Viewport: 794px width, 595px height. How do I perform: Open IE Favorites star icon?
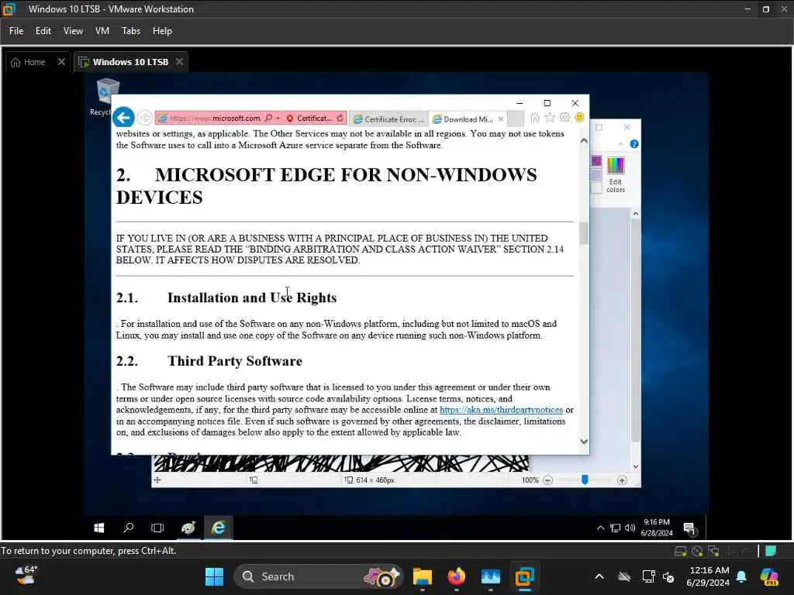tap(550, 118)
